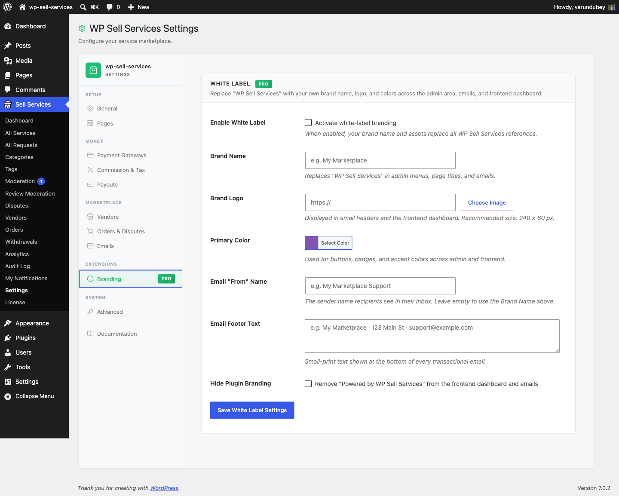Click the PRO badge beside White Label heading

[x=264, y=84]
